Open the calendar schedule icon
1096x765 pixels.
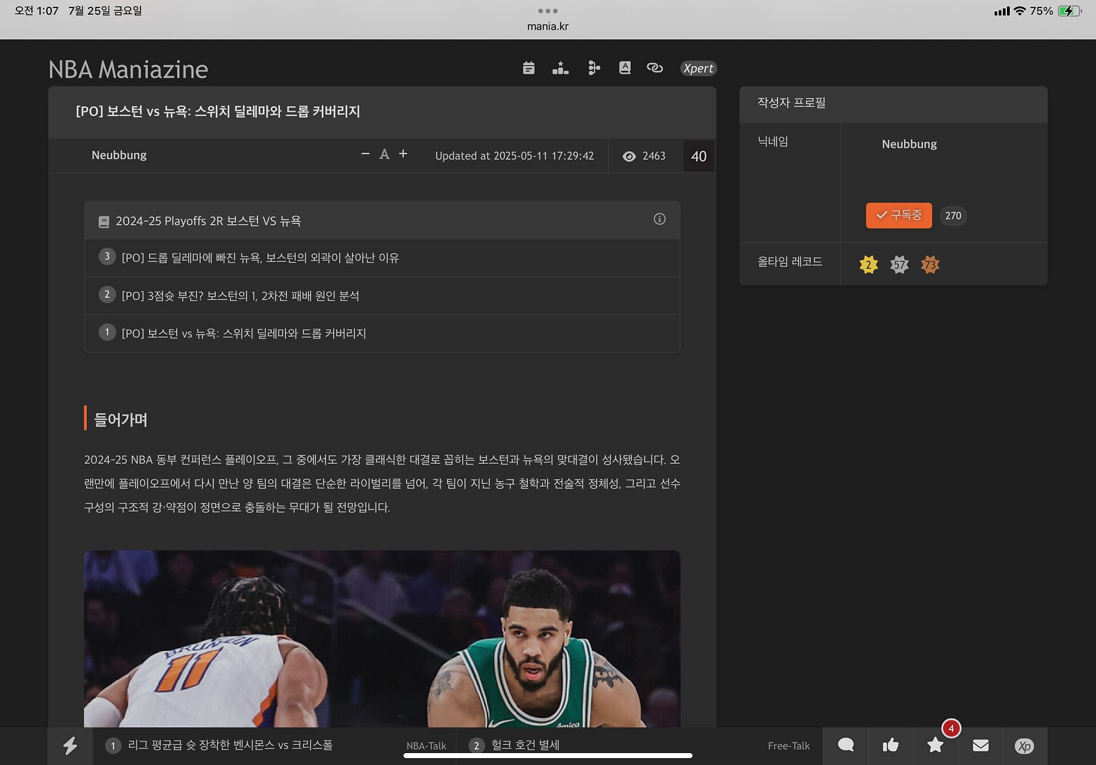pos(529,68)
